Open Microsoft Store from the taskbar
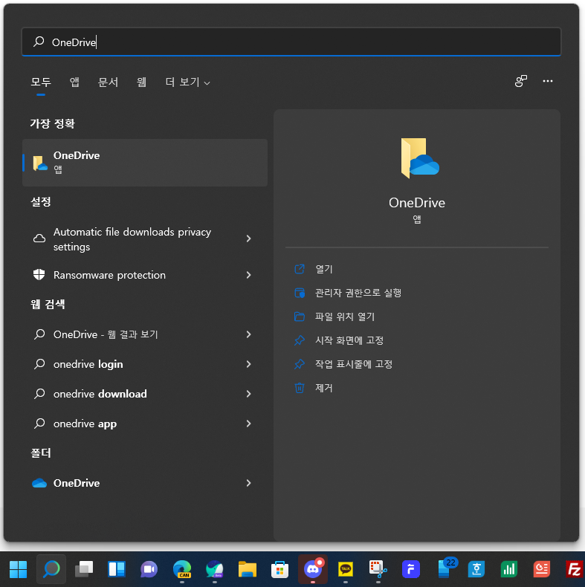The width and height of the screenshot is (585, 587). (279, 569)
